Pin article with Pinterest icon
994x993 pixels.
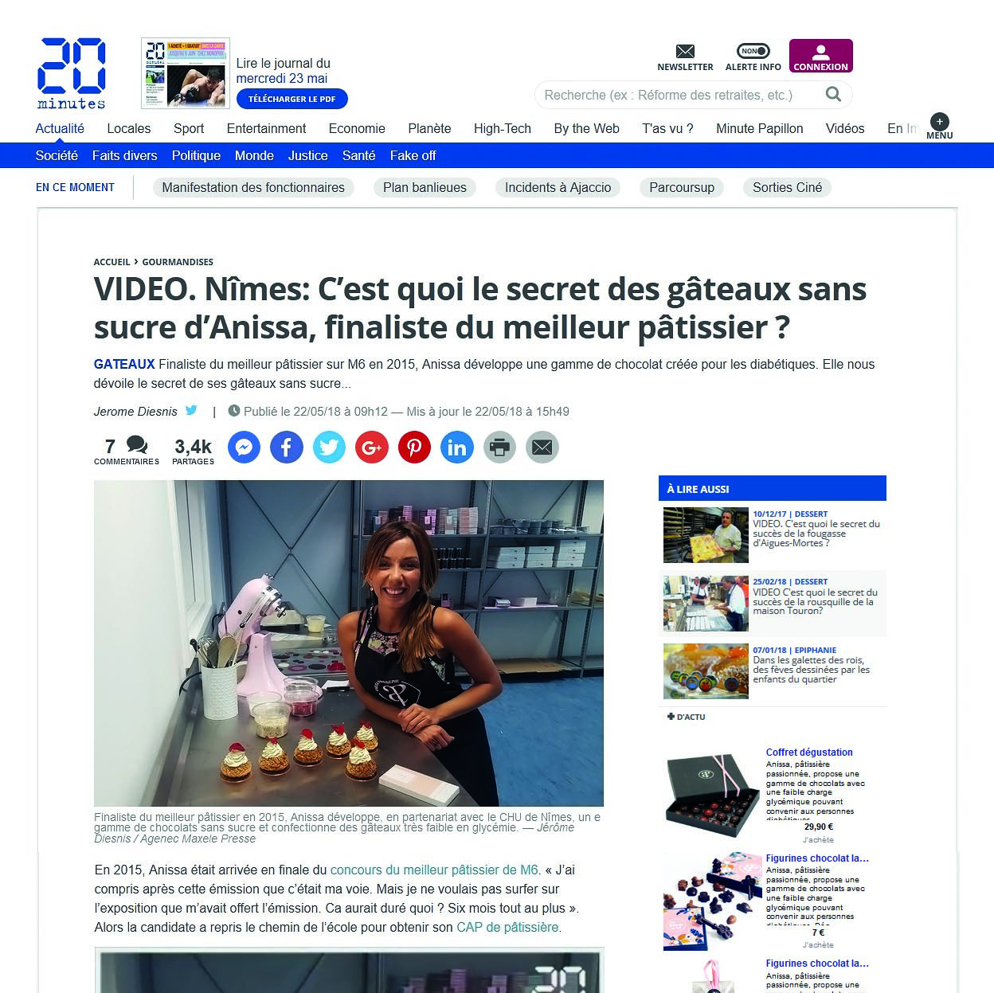pos(414,448)
